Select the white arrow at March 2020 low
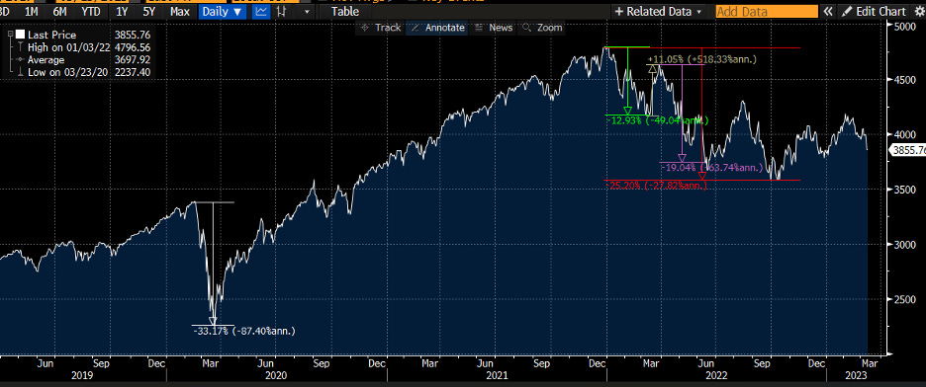926x387 pixels. (x=213, y=321)
